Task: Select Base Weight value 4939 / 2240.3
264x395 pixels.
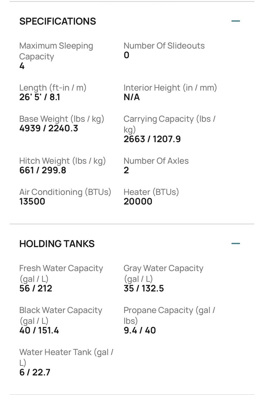Action: 49,128
